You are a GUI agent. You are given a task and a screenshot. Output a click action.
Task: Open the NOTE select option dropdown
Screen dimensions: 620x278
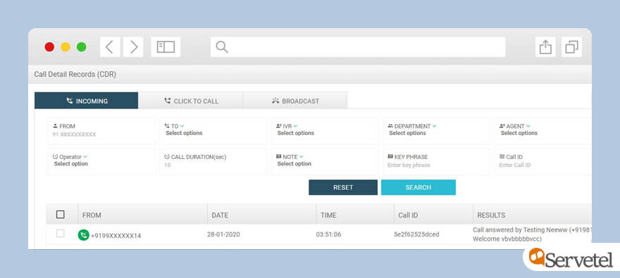point(325,161)
